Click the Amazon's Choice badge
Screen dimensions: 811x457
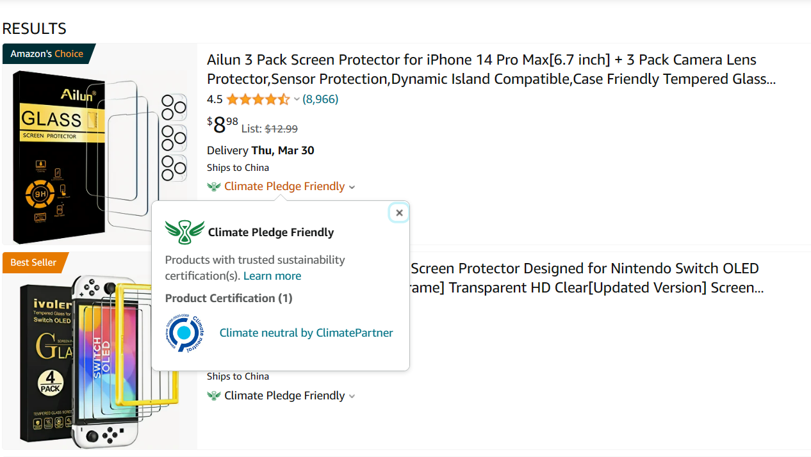click(x=47, y=54)
